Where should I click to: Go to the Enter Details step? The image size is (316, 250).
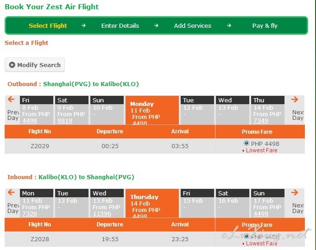click(120, 26)
